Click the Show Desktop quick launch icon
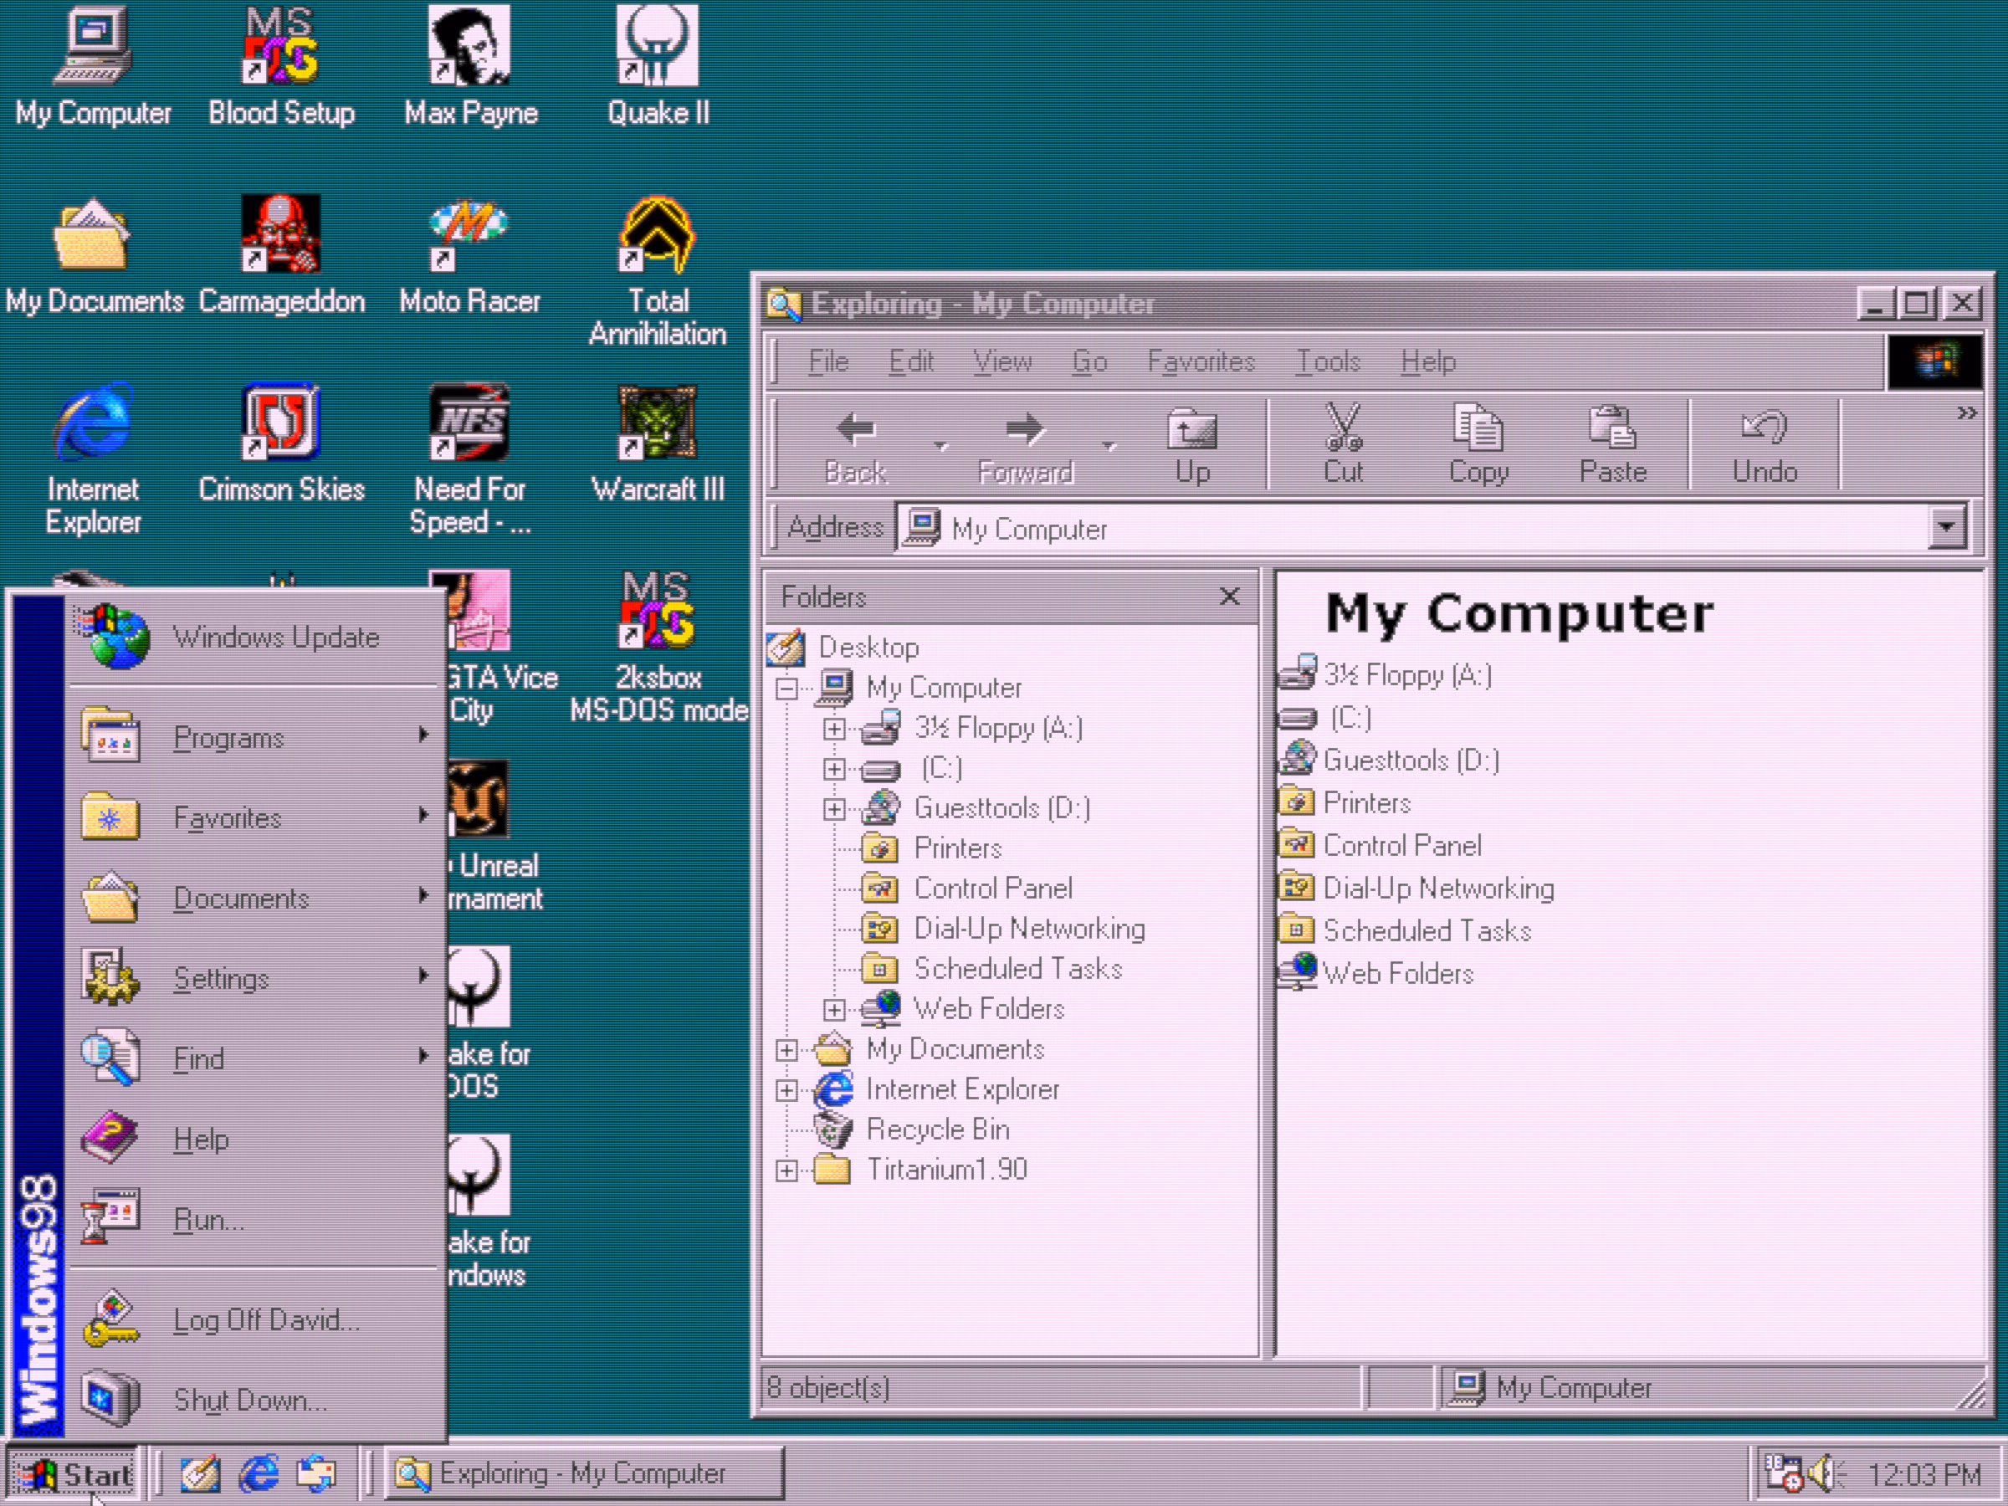This screenshot has height=1506, width=2008. pyautogui.click(x=200, y=1474)
